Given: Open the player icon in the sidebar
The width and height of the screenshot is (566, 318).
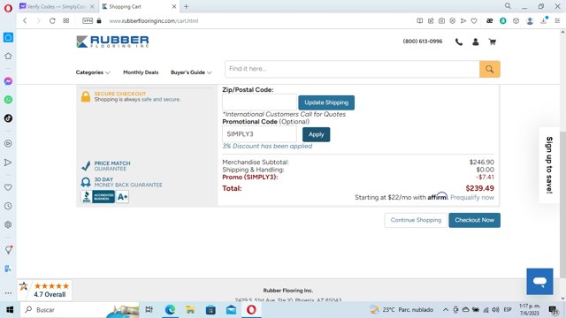Looking at the screenshot, I should point(8,143).
